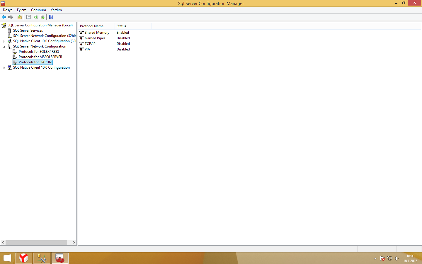The height and width of the screenshot is (264, 422).
Task: Select SQL Server Network Configuration (32bit)
Action: point(44,36)
